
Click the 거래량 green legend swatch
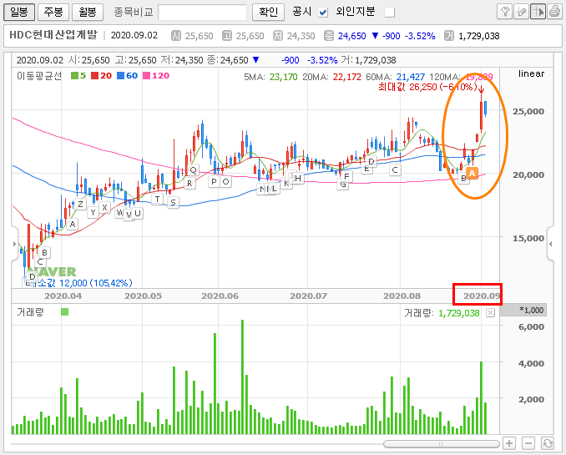(65, 311)
